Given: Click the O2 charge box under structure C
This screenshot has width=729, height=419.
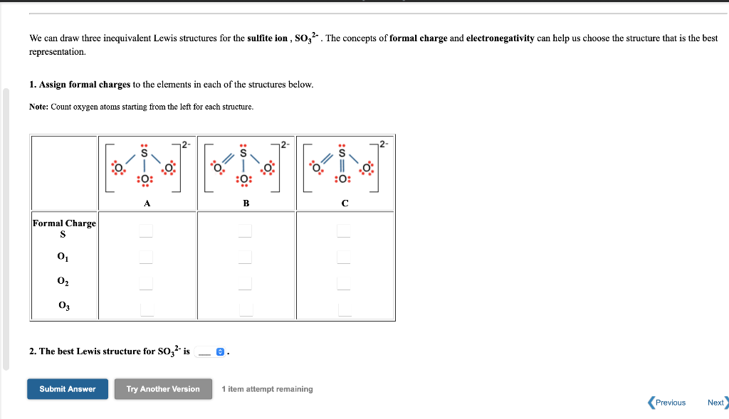Looking at the screenshot, I should [344, 282].
